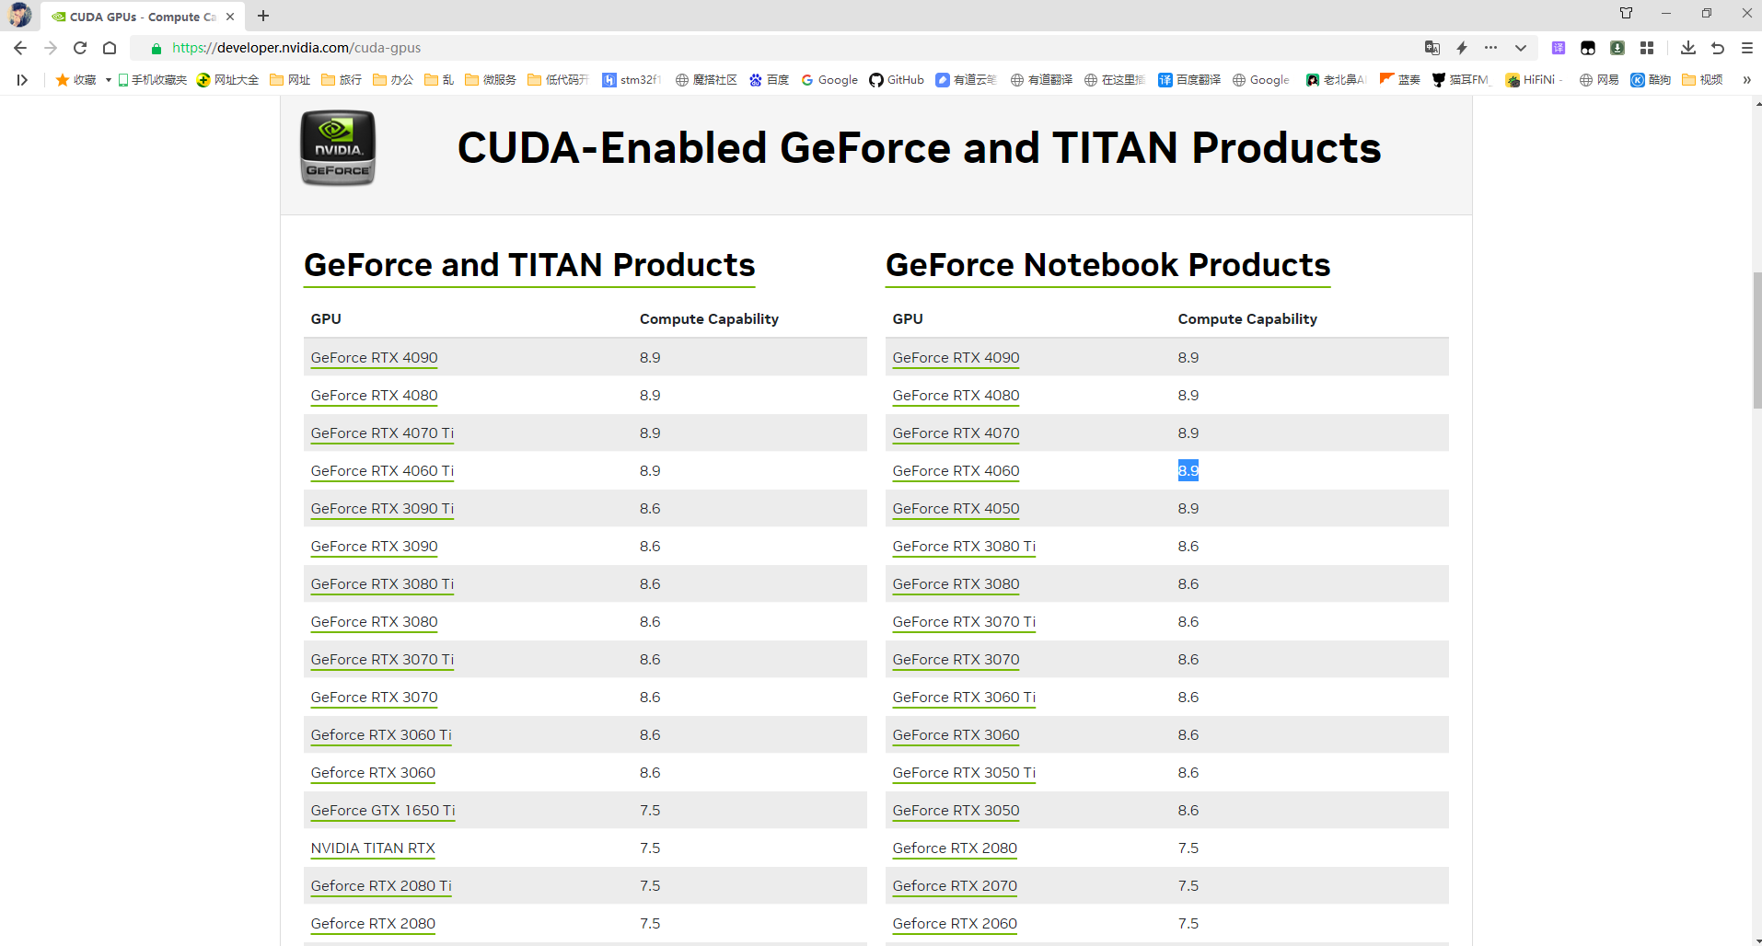
Task: Click the URL address field
Action: tap(736, 48)
